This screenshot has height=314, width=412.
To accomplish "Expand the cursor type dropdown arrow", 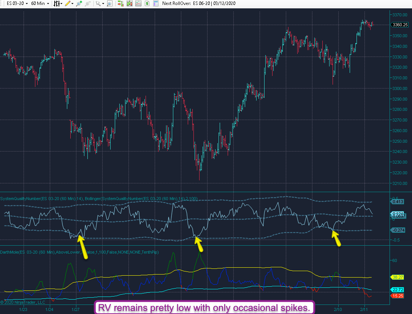I will coord(103,3).
